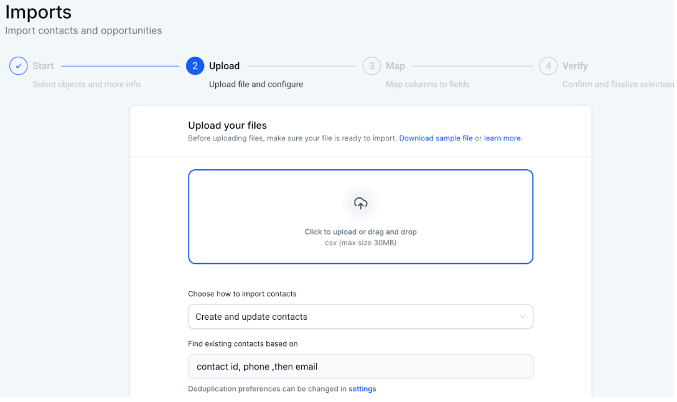Click the cloud upload icon

[360, 203]
